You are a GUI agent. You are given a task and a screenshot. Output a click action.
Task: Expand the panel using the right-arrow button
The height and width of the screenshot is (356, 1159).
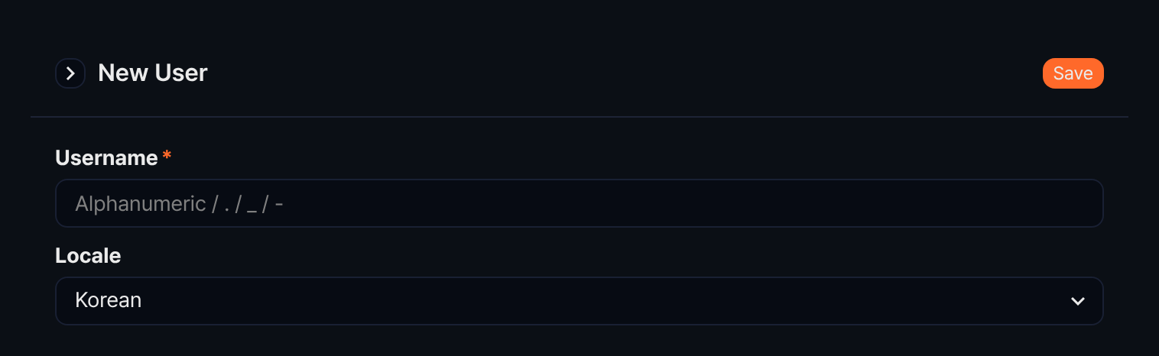pyautogui.click(x=70, y=73)
